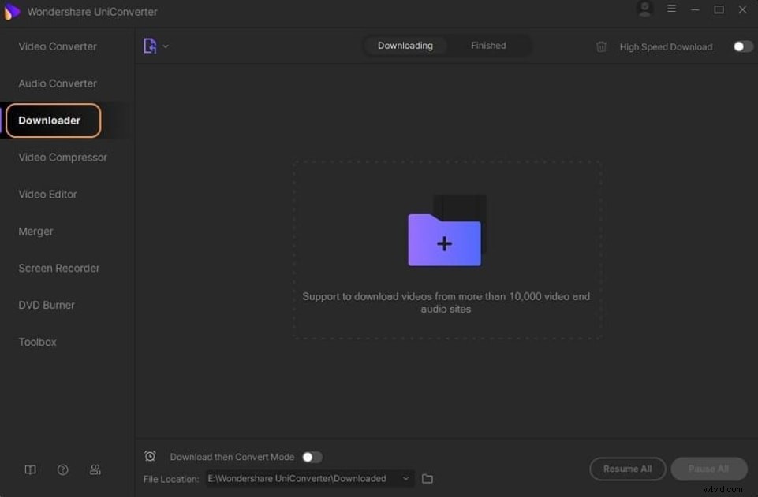Image resolution: width=758 pixels, height=497 pixels.
Task: Open the hamburger menu in title bar
Action: point(671,9)
